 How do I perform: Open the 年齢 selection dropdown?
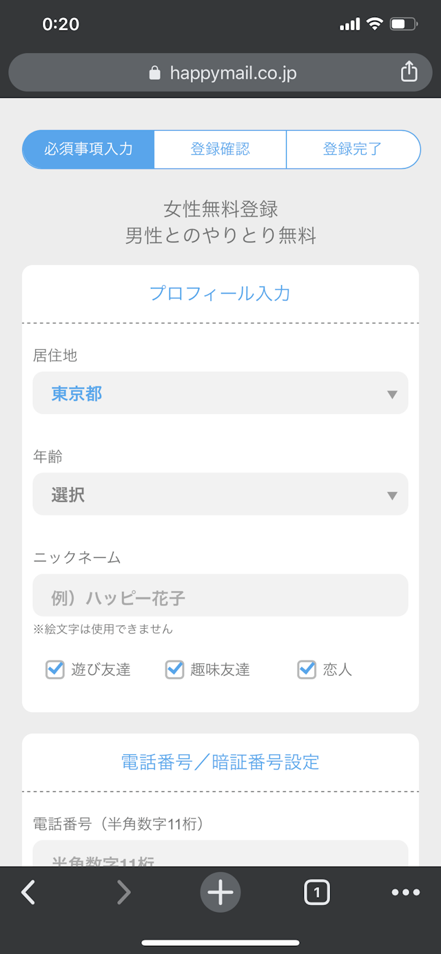click(220, 494)
